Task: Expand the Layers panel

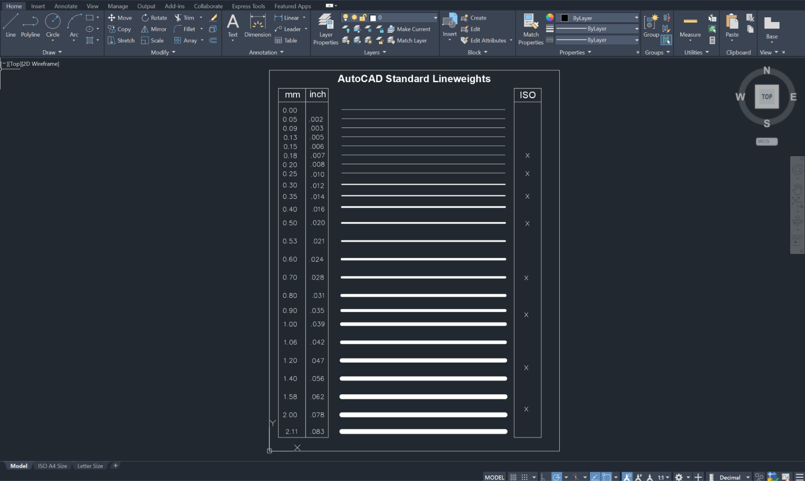Action: point(375,52)
